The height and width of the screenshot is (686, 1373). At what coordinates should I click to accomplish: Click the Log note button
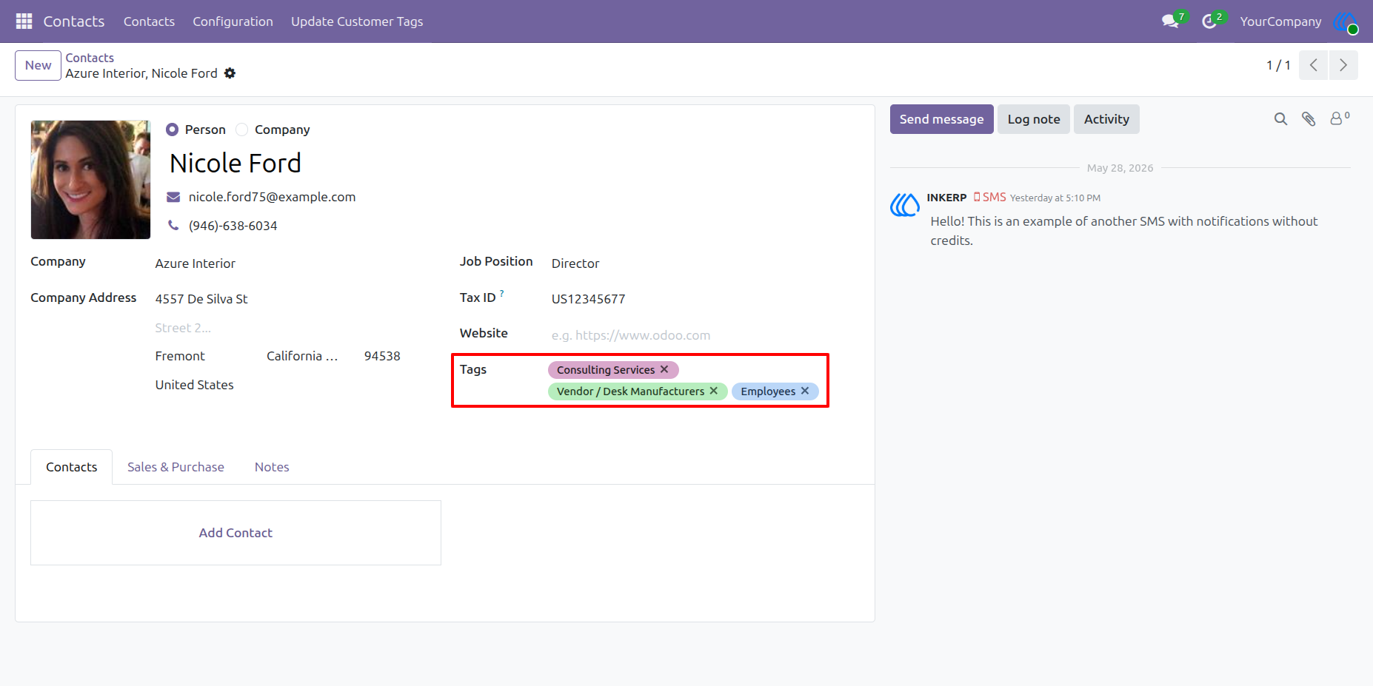pos(1033,119)
